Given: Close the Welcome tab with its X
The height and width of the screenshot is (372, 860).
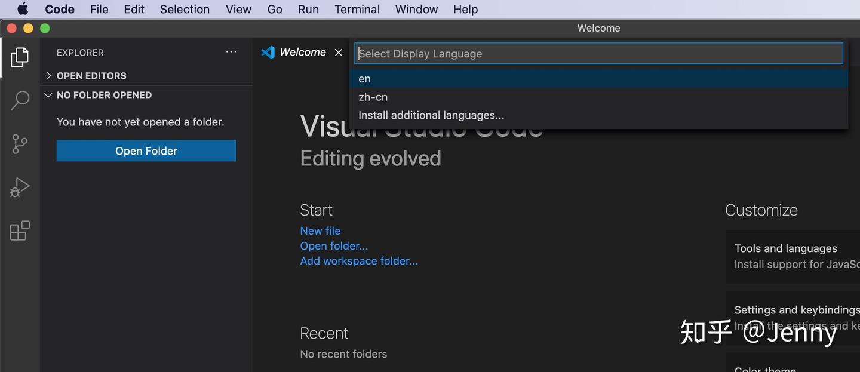Looking at the screenshot, I should click(338, 53).
